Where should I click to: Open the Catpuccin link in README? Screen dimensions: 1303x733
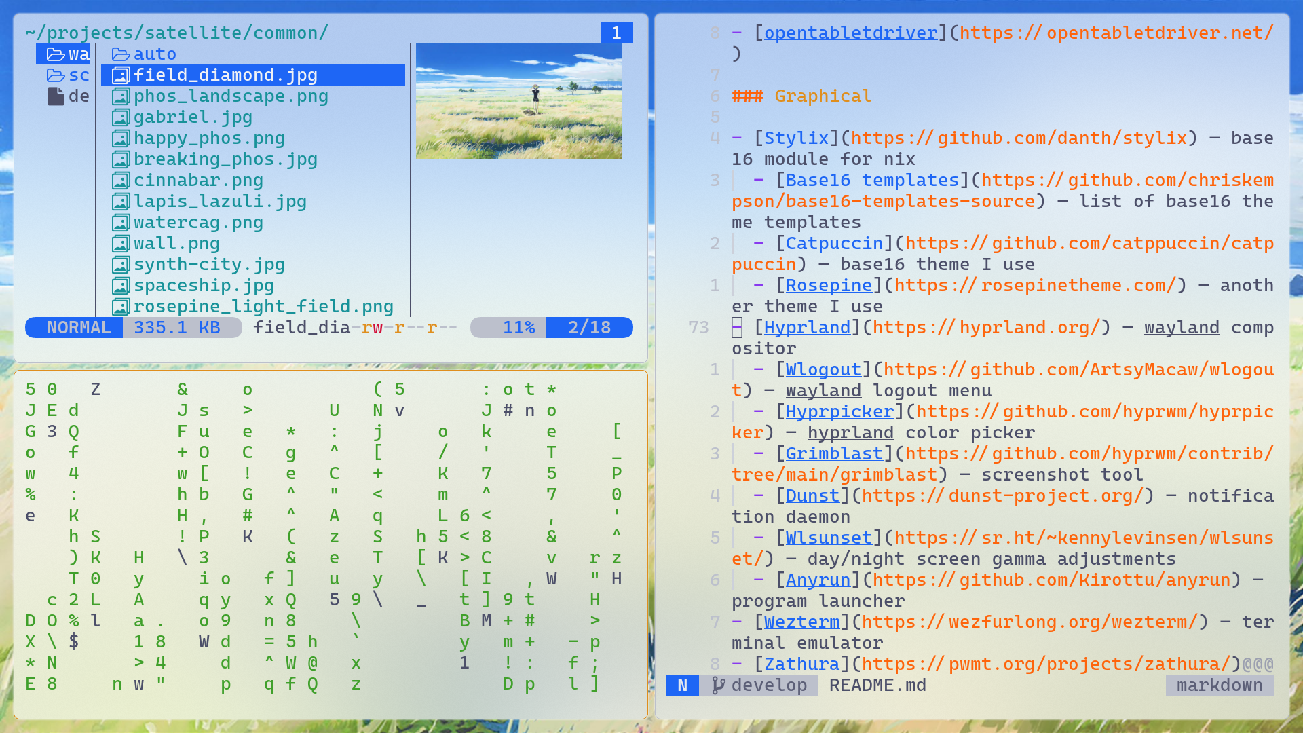click(835, 244)
